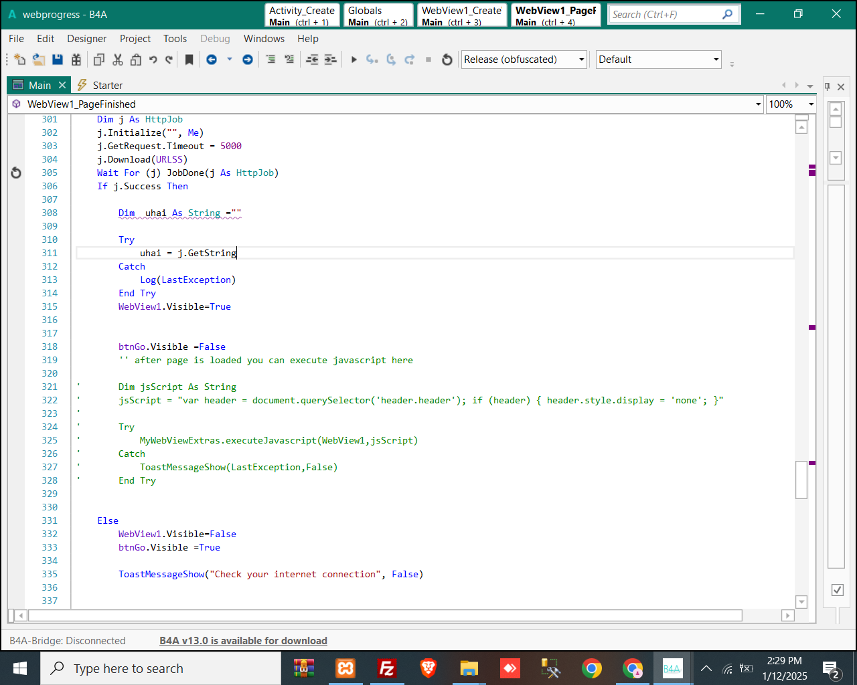Click the Undo arrow icon

point(153,60)
